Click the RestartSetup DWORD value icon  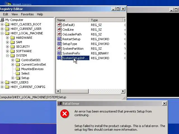[59, 39]
